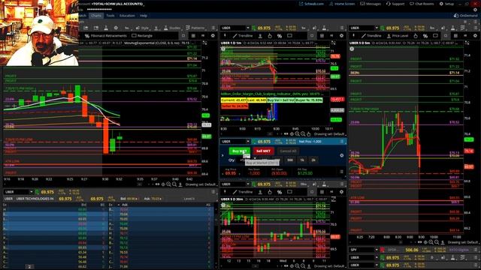The width and height of the screenshot is (481, 270).
Task: Open settings gear on right chart drawing bar
Action: 475,36
